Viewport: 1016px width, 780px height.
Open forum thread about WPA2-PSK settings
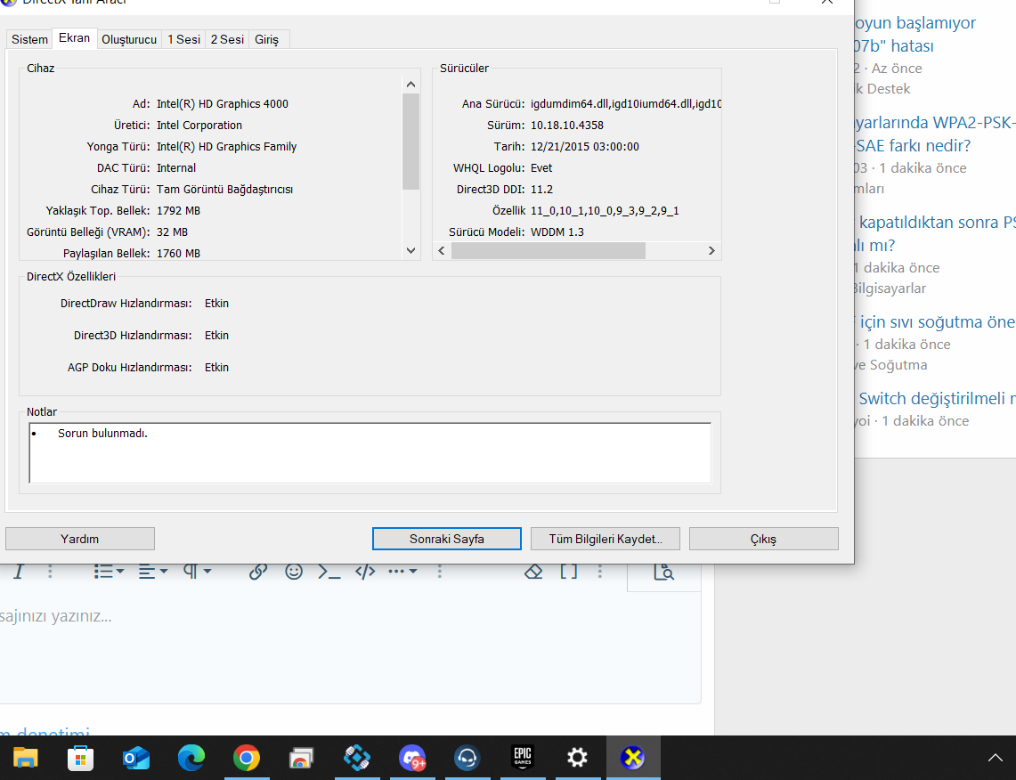click(x=934, y=134)
